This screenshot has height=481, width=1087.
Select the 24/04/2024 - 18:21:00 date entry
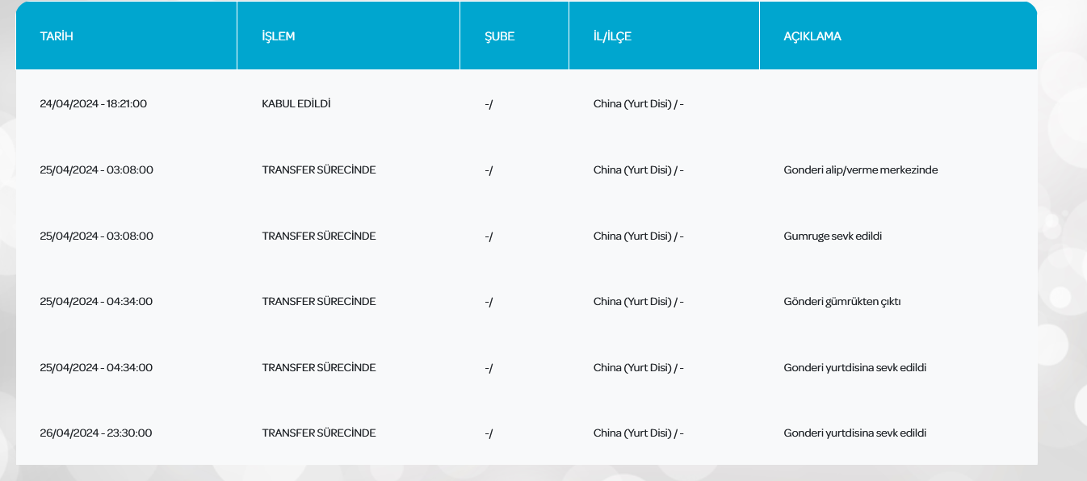93,104
